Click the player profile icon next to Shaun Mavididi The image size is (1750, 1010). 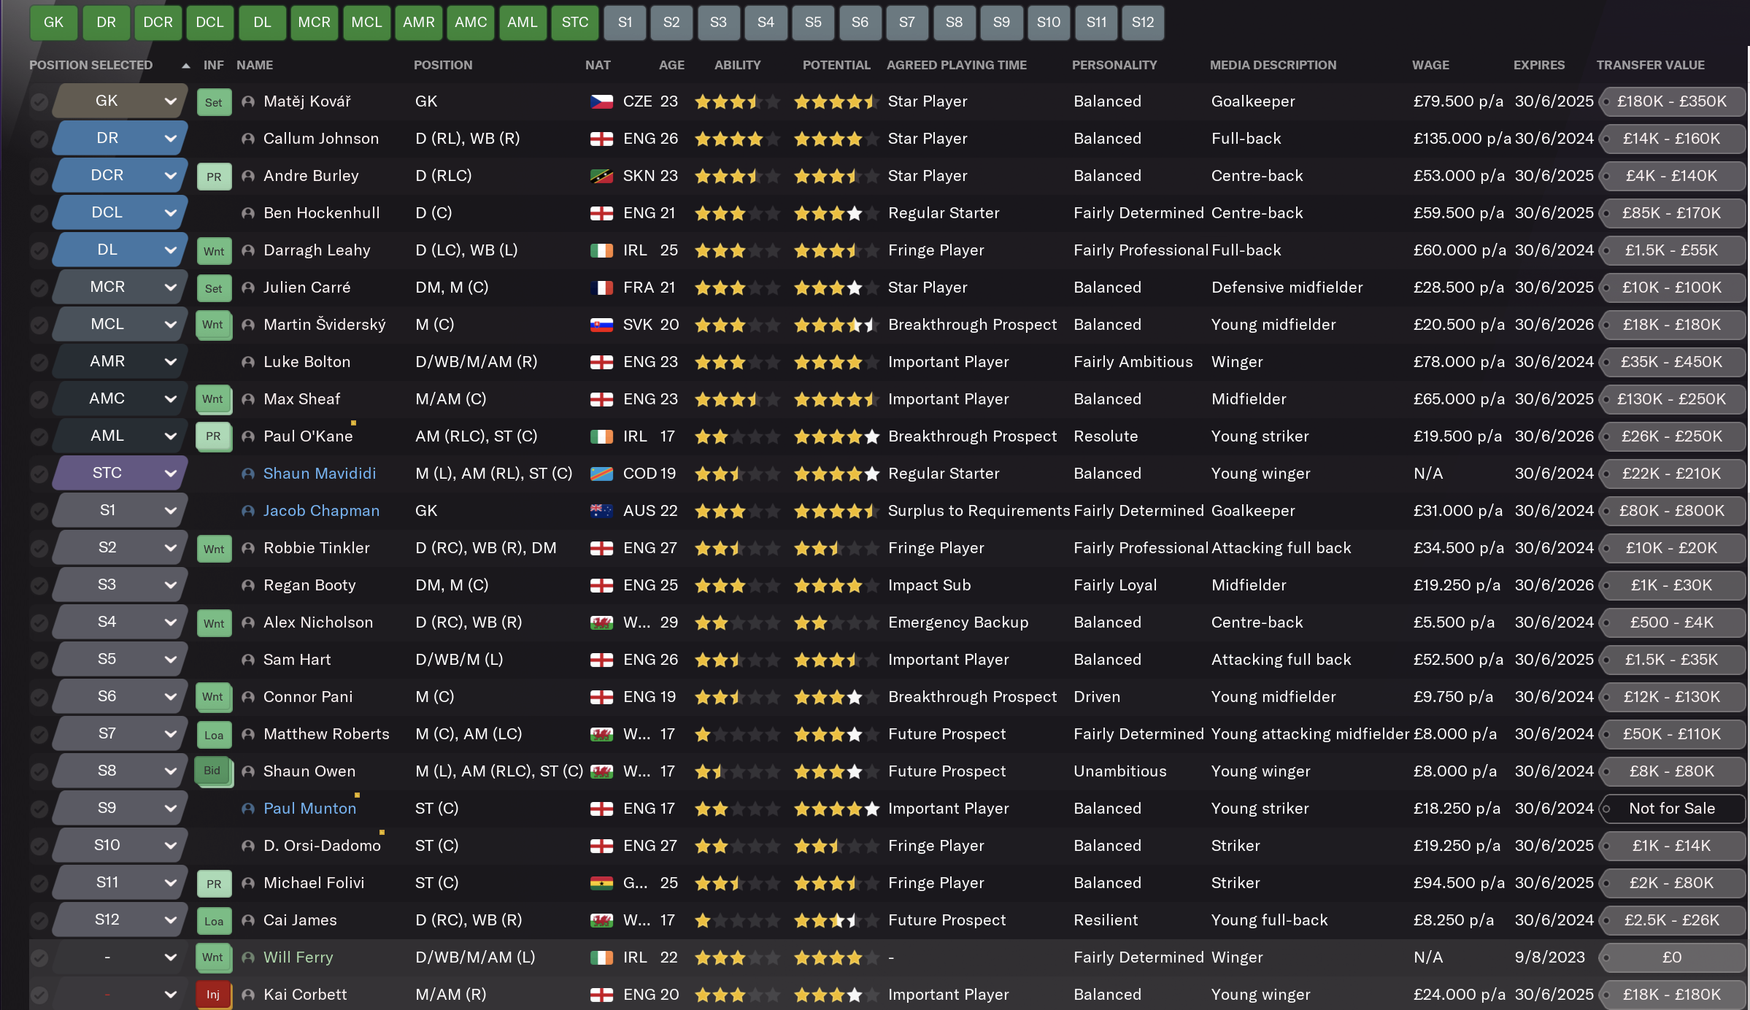248,474
